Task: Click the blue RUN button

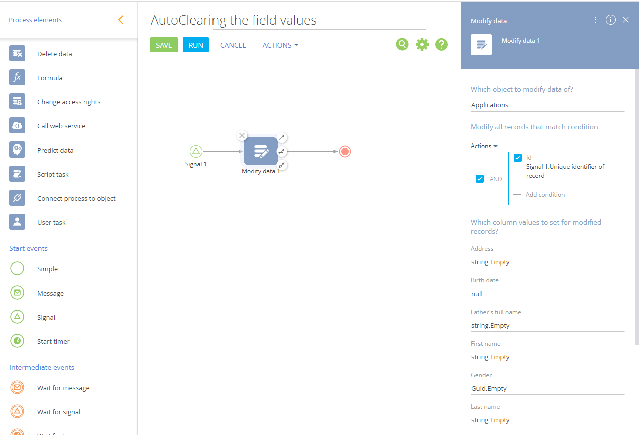Action: point(196,45)
